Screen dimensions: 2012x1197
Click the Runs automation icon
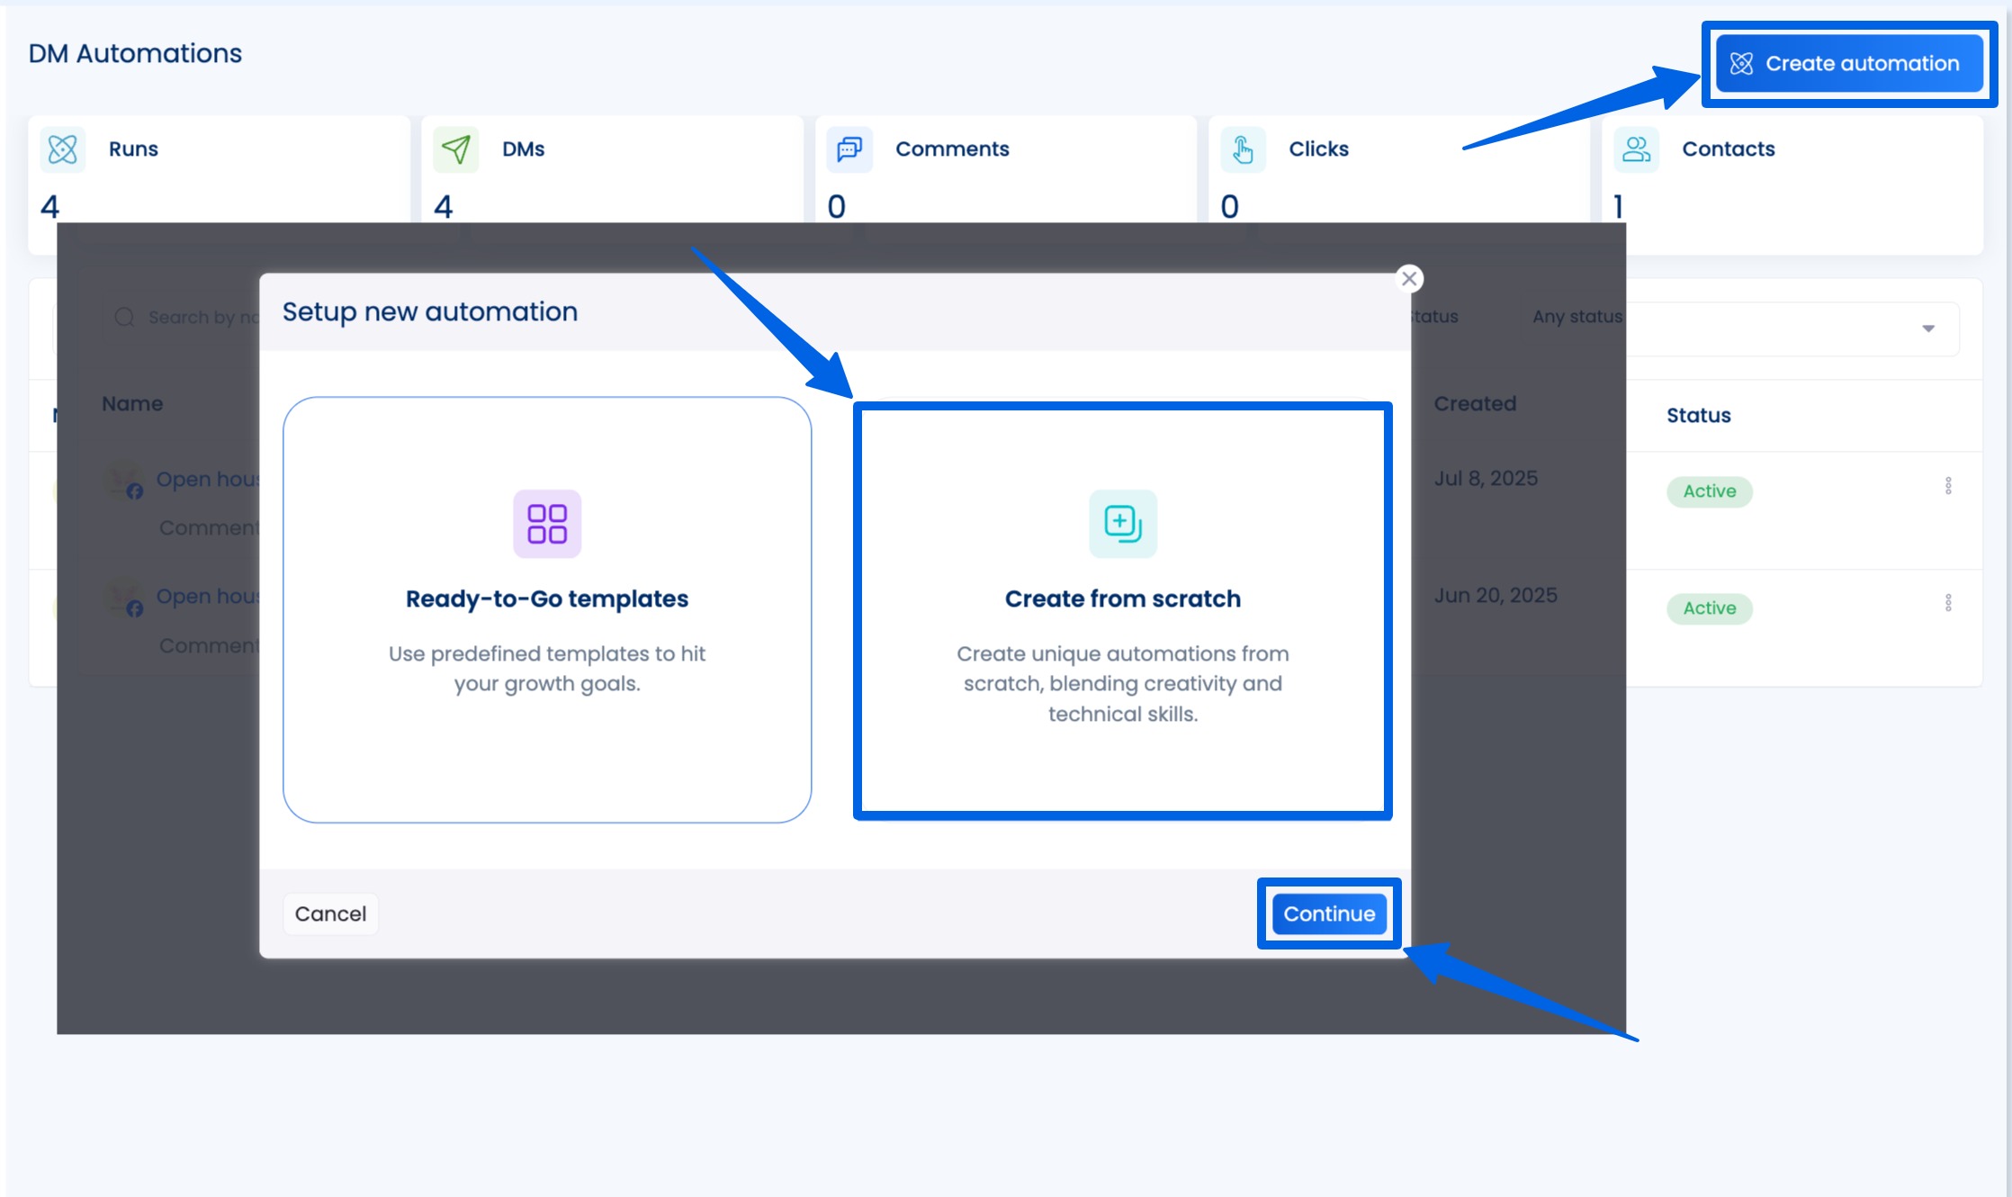coord(60,149)
